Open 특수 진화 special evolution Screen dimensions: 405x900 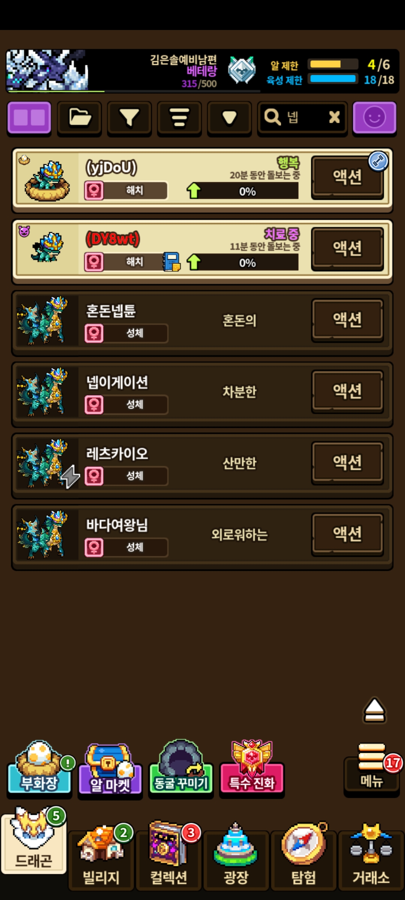tap(252, 767)
